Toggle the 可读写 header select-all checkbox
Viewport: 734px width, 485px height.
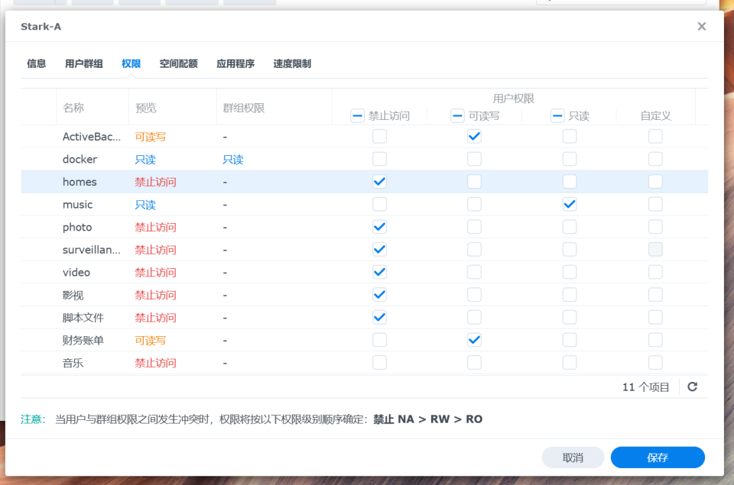[457, 116]
